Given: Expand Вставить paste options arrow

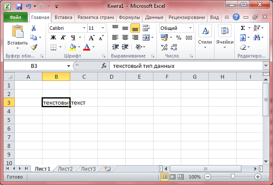Looking at the screenshot, I should (x=18, y=48).
